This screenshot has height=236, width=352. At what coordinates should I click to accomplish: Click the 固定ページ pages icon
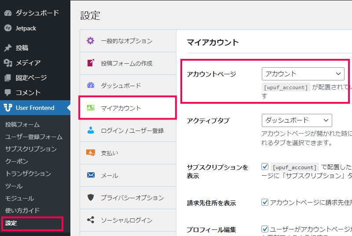point(8,78)
